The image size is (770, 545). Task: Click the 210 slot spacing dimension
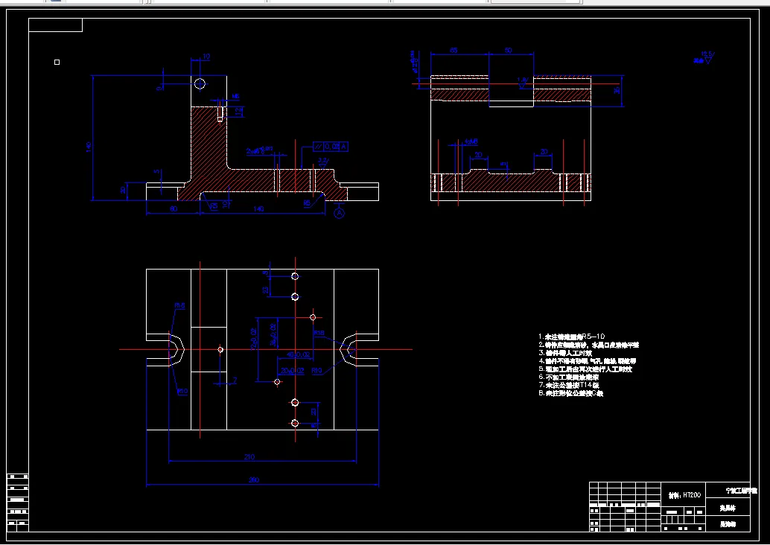coord(249,457)
